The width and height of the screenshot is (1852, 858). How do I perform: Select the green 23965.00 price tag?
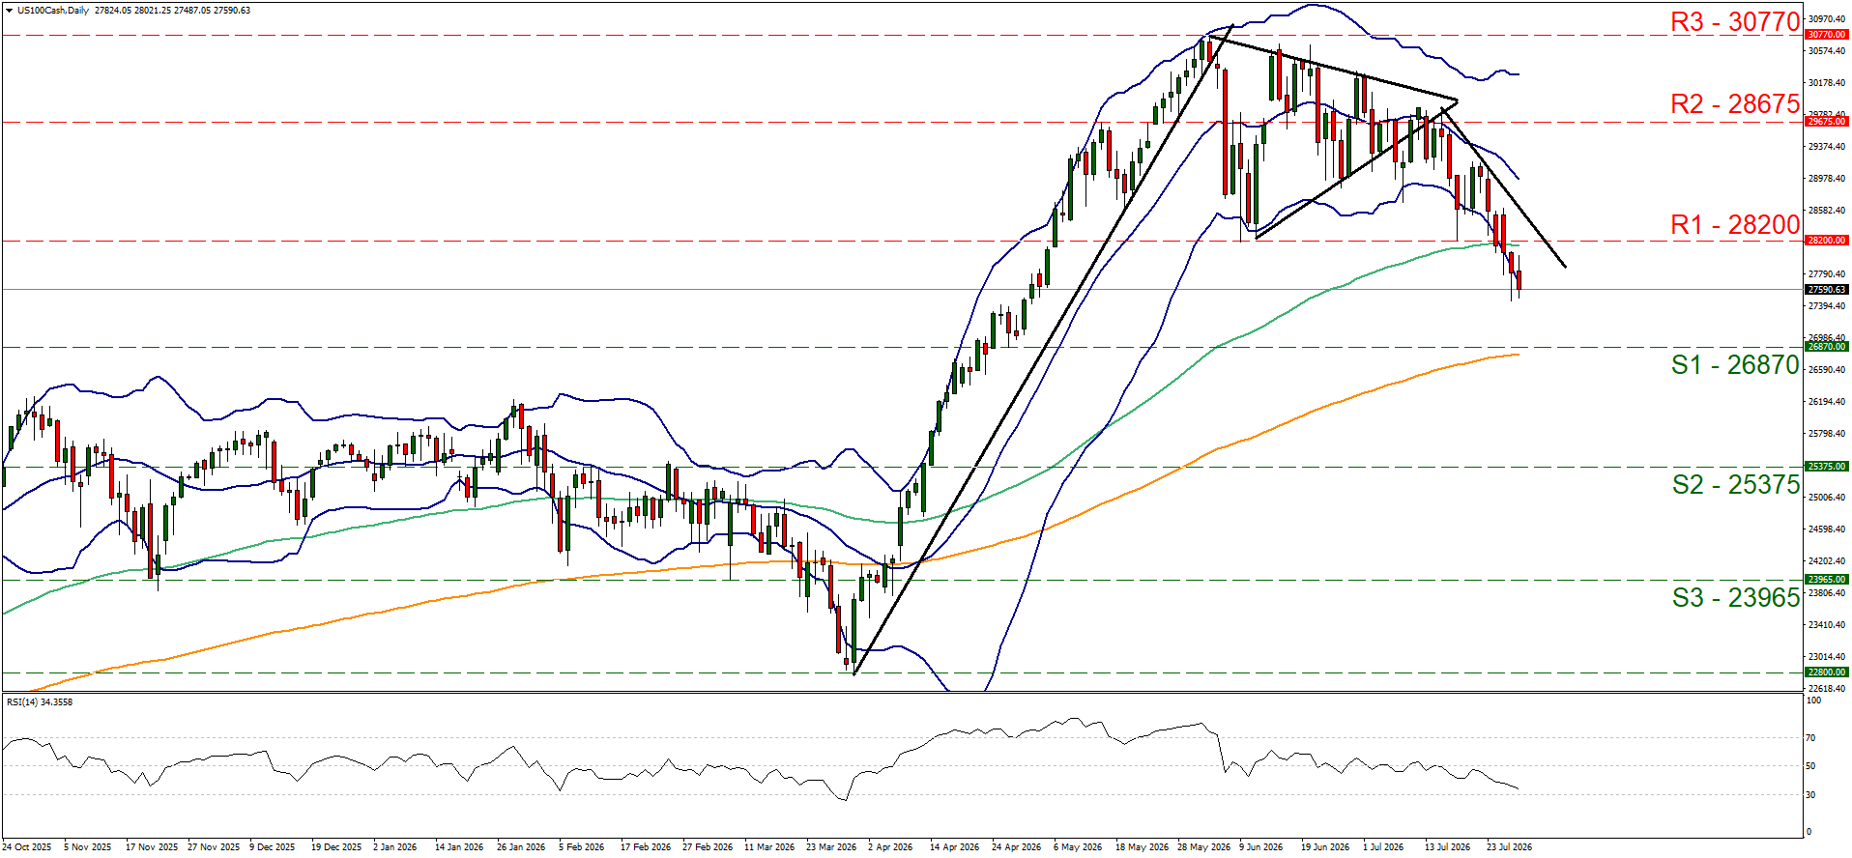[x=1827, y=580]
